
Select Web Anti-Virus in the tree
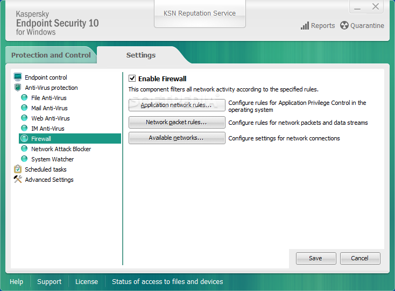pyautogui.click(x=51, y=118)
